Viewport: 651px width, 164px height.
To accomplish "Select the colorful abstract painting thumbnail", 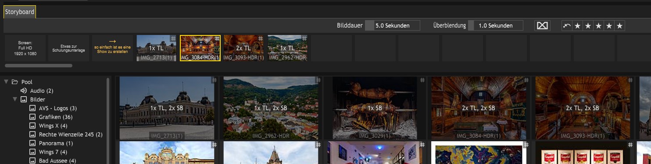I will tap(479, 153).
